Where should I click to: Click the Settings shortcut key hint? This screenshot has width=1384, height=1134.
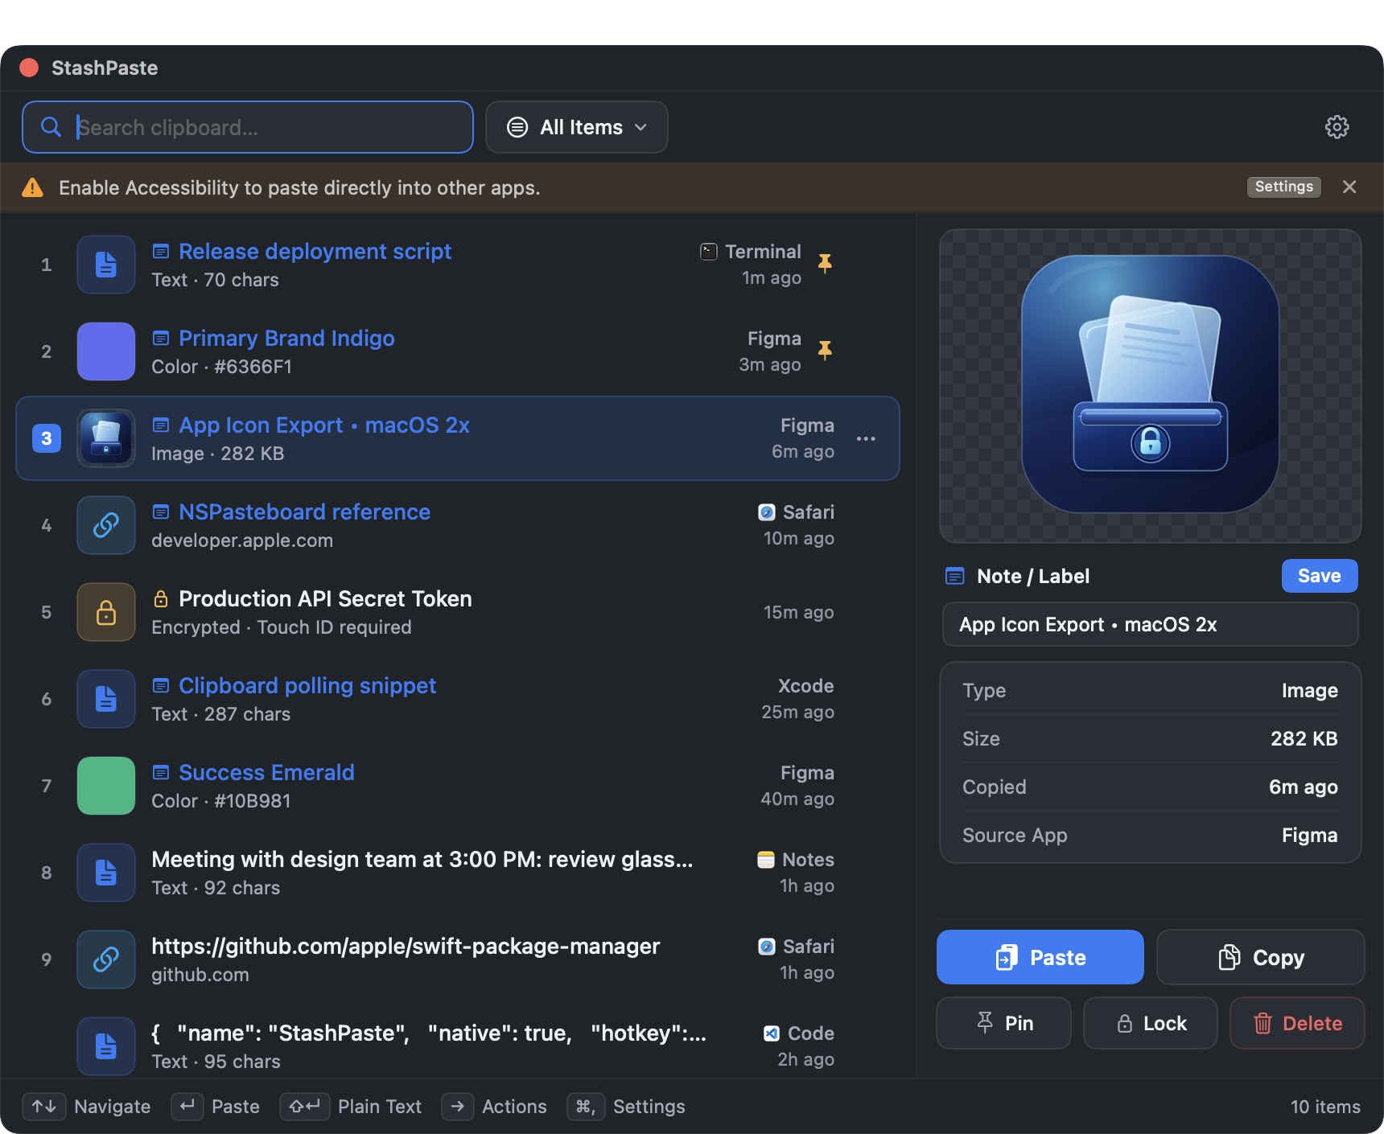click(x=586, y=1107)
